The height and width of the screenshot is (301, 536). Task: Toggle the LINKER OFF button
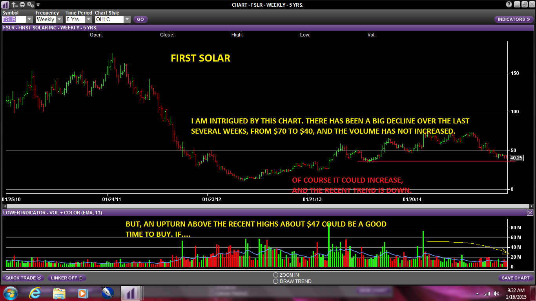pyautogui.click(x=67, y=278)
